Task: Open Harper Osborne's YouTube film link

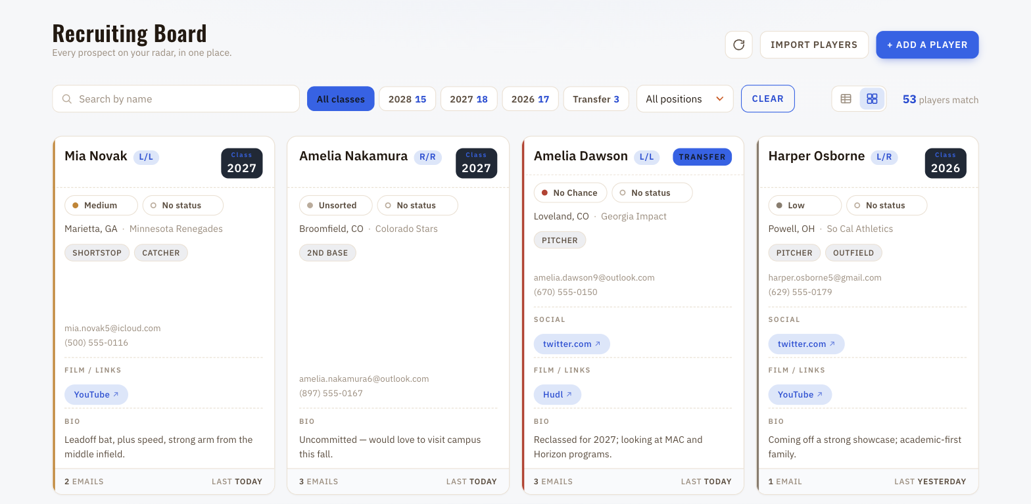Action: 800,394
